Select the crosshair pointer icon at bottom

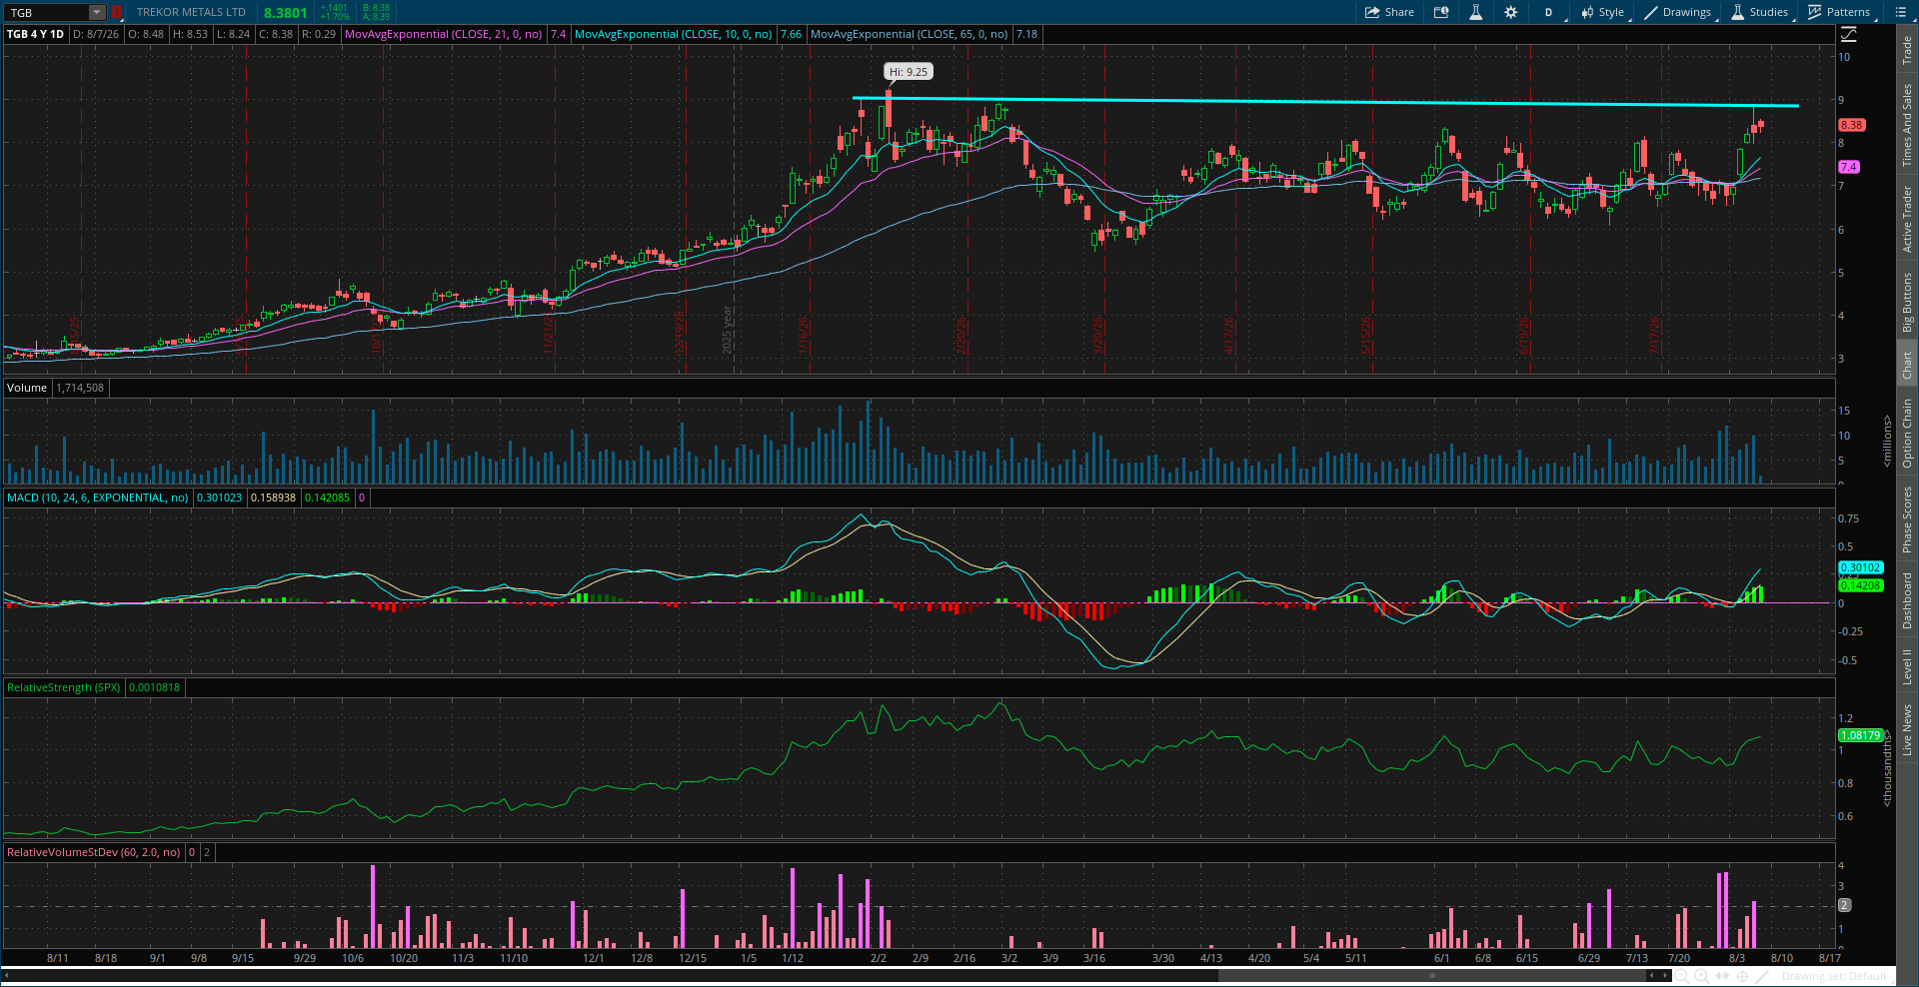click(1743, 976)
